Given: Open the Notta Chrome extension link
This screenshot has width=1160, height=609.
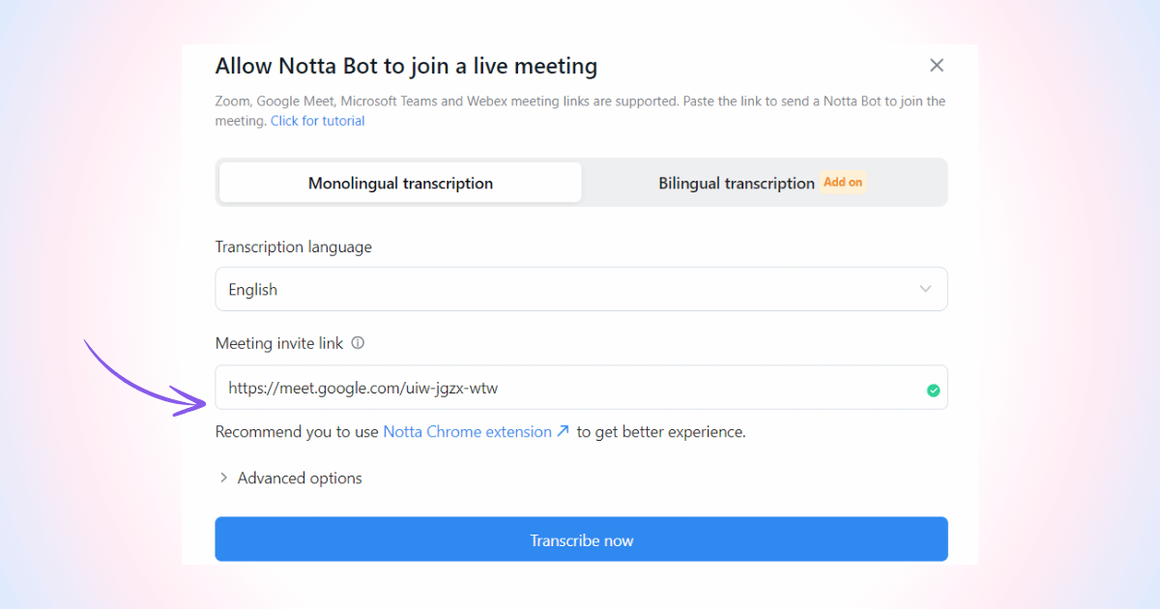Looking at the screenshot, I should point(468,432).
